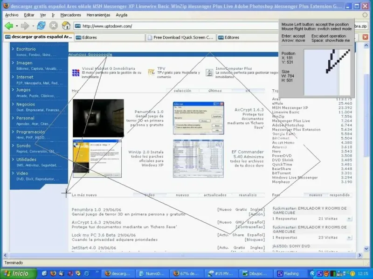
Task: Click the Firefox icon in title bar
Action: click(x=7, y=6)
